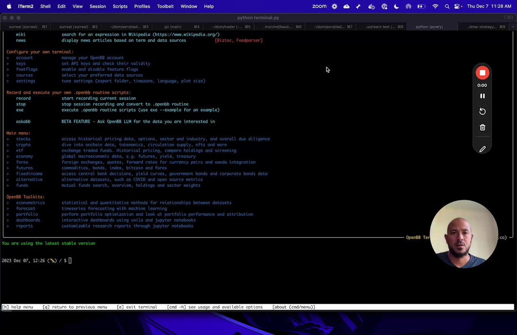
Task: Open the View menu
Action: [78, 6]
